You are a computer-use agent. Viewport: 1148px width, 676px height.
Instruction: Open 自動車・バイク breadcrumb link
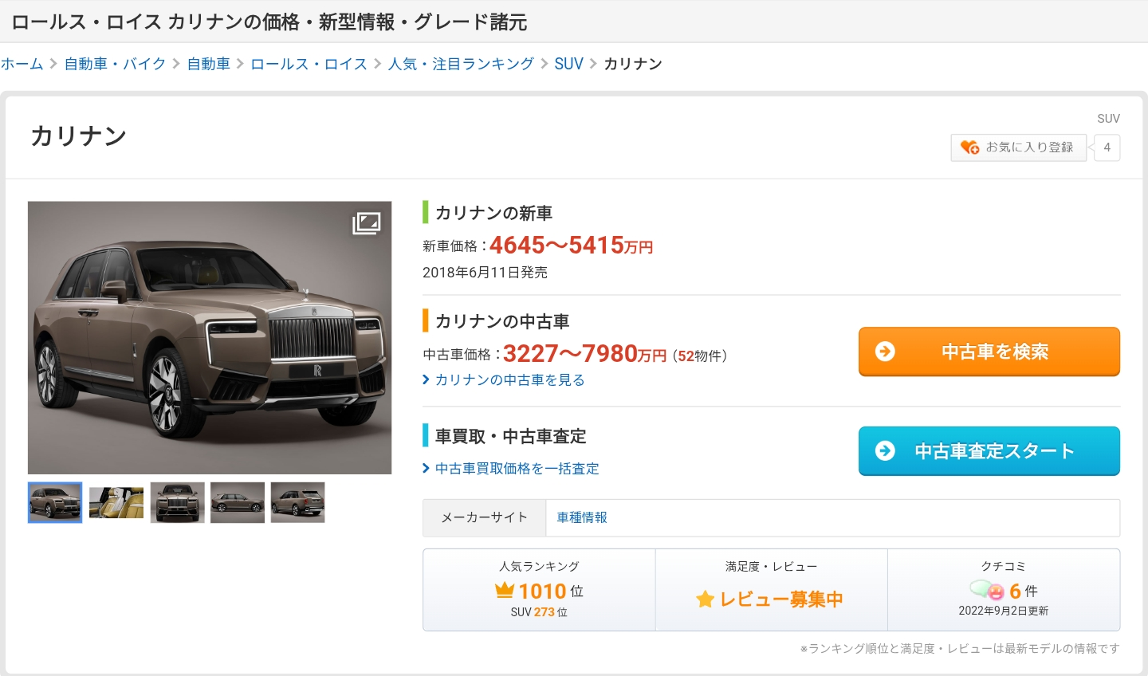[x=116, y=64]
